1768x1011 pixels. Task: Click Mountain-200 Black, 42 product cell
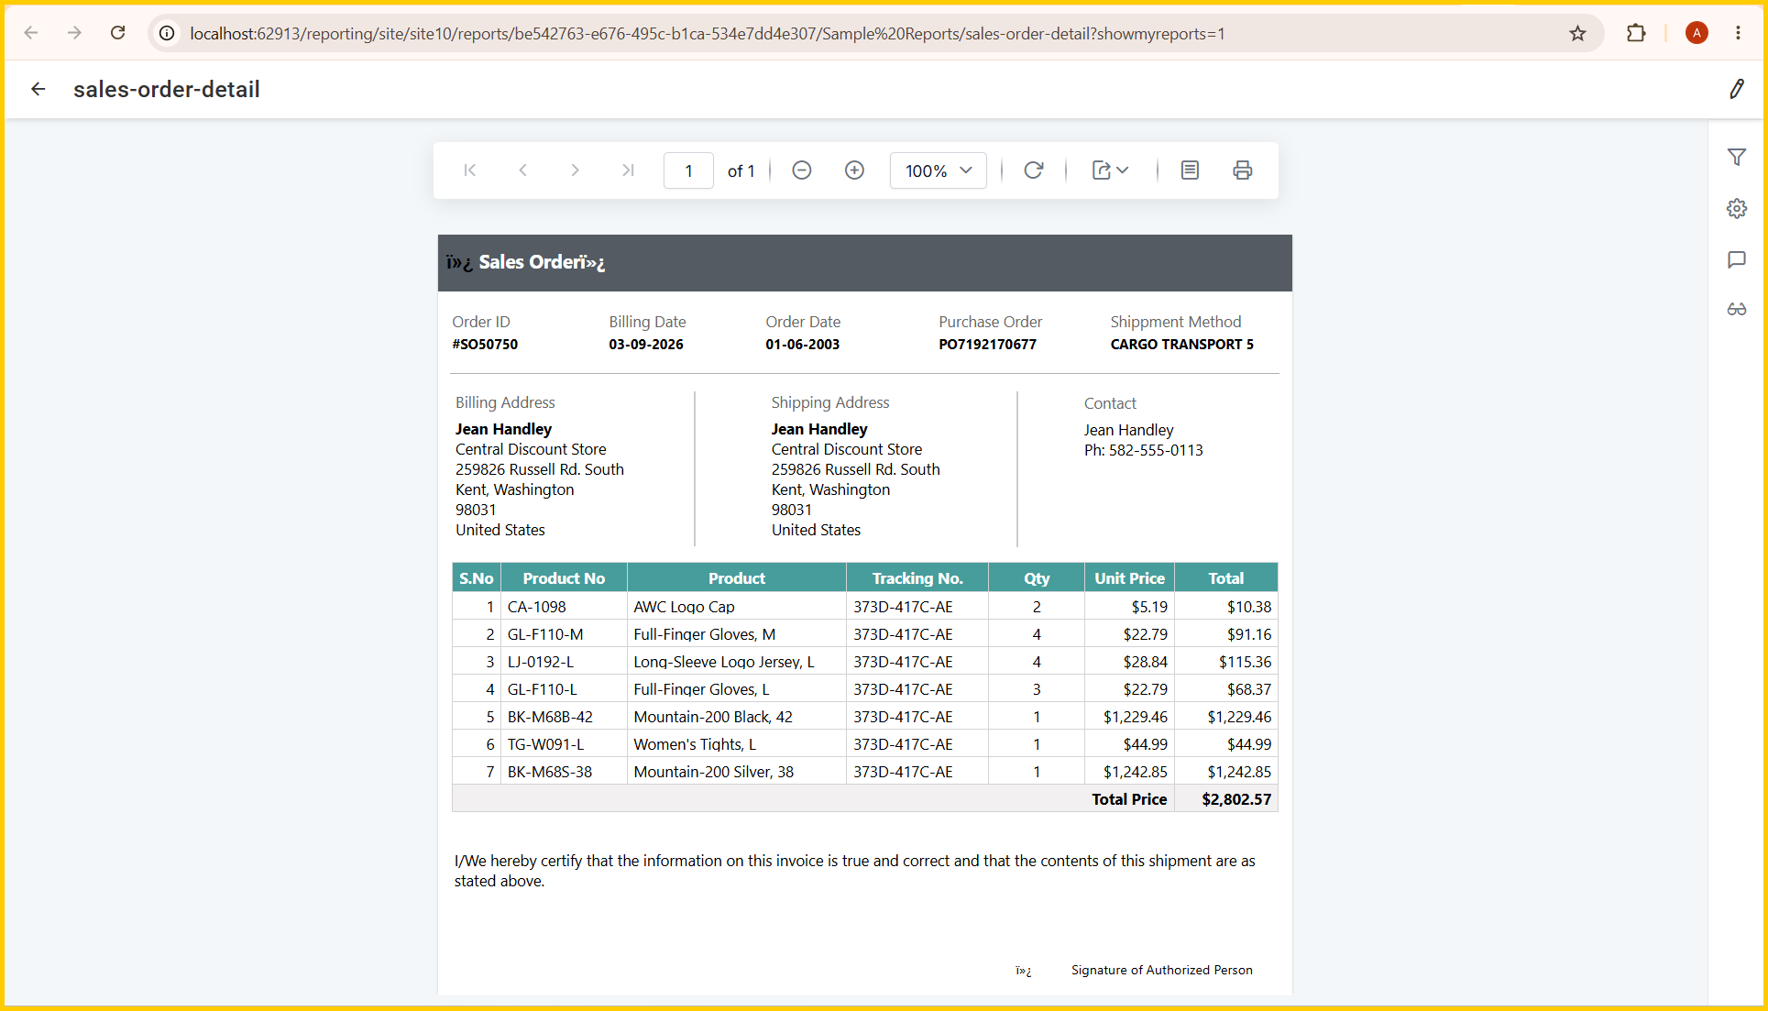coord(737,717)
